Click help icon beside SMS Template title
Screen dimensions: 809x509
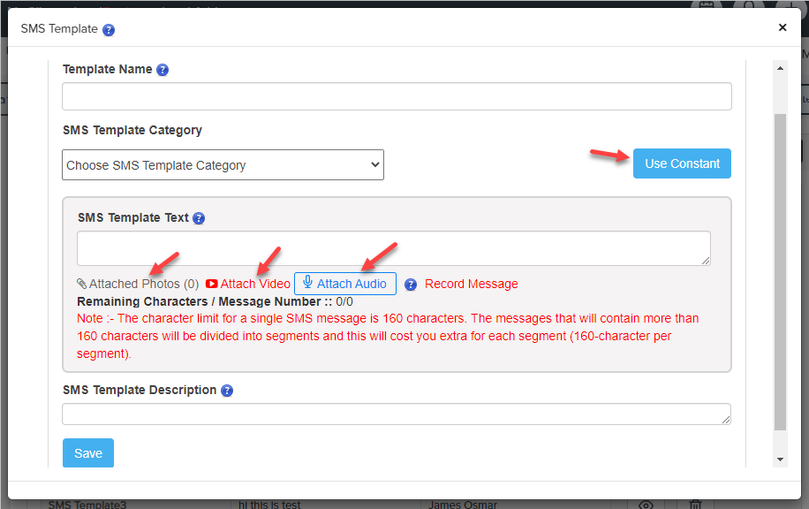pyautogui.click(x=109, y=29)
